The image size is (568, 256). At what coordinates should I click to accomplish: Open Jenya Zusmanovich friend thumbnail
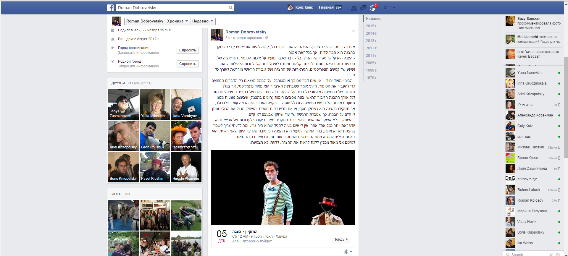[x=123, y=104]
